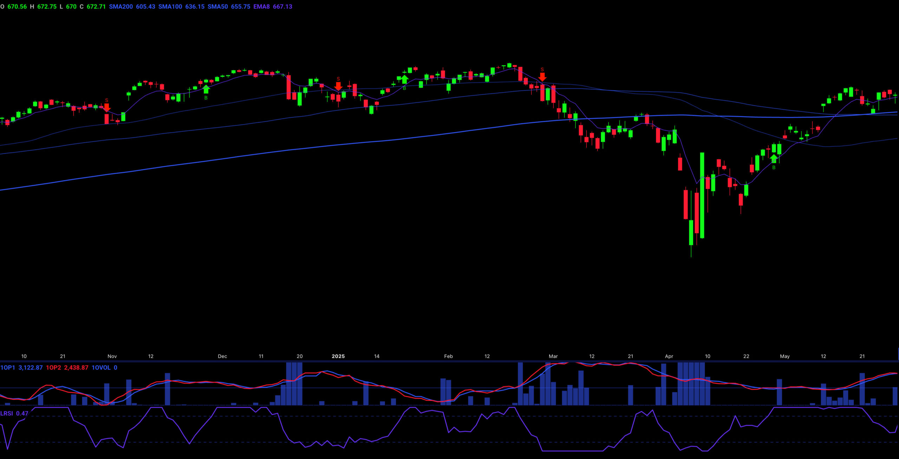Click the red sell arrow after the 2025 label
The width and height of the screenshot is (899, 459).
pos(338,86)
